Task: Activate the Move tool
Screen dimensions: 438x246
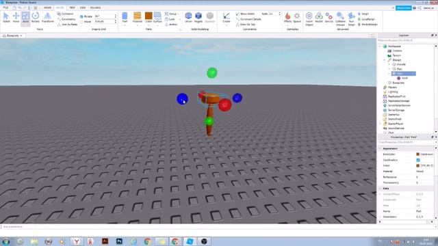Action: pyautogui.click(x=16, y=18)
